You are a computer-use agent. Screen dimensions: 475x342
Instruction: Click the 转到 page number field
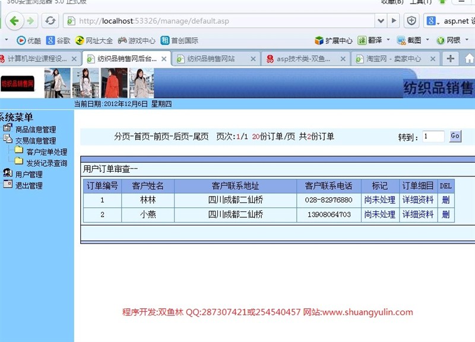click(433, 137)
